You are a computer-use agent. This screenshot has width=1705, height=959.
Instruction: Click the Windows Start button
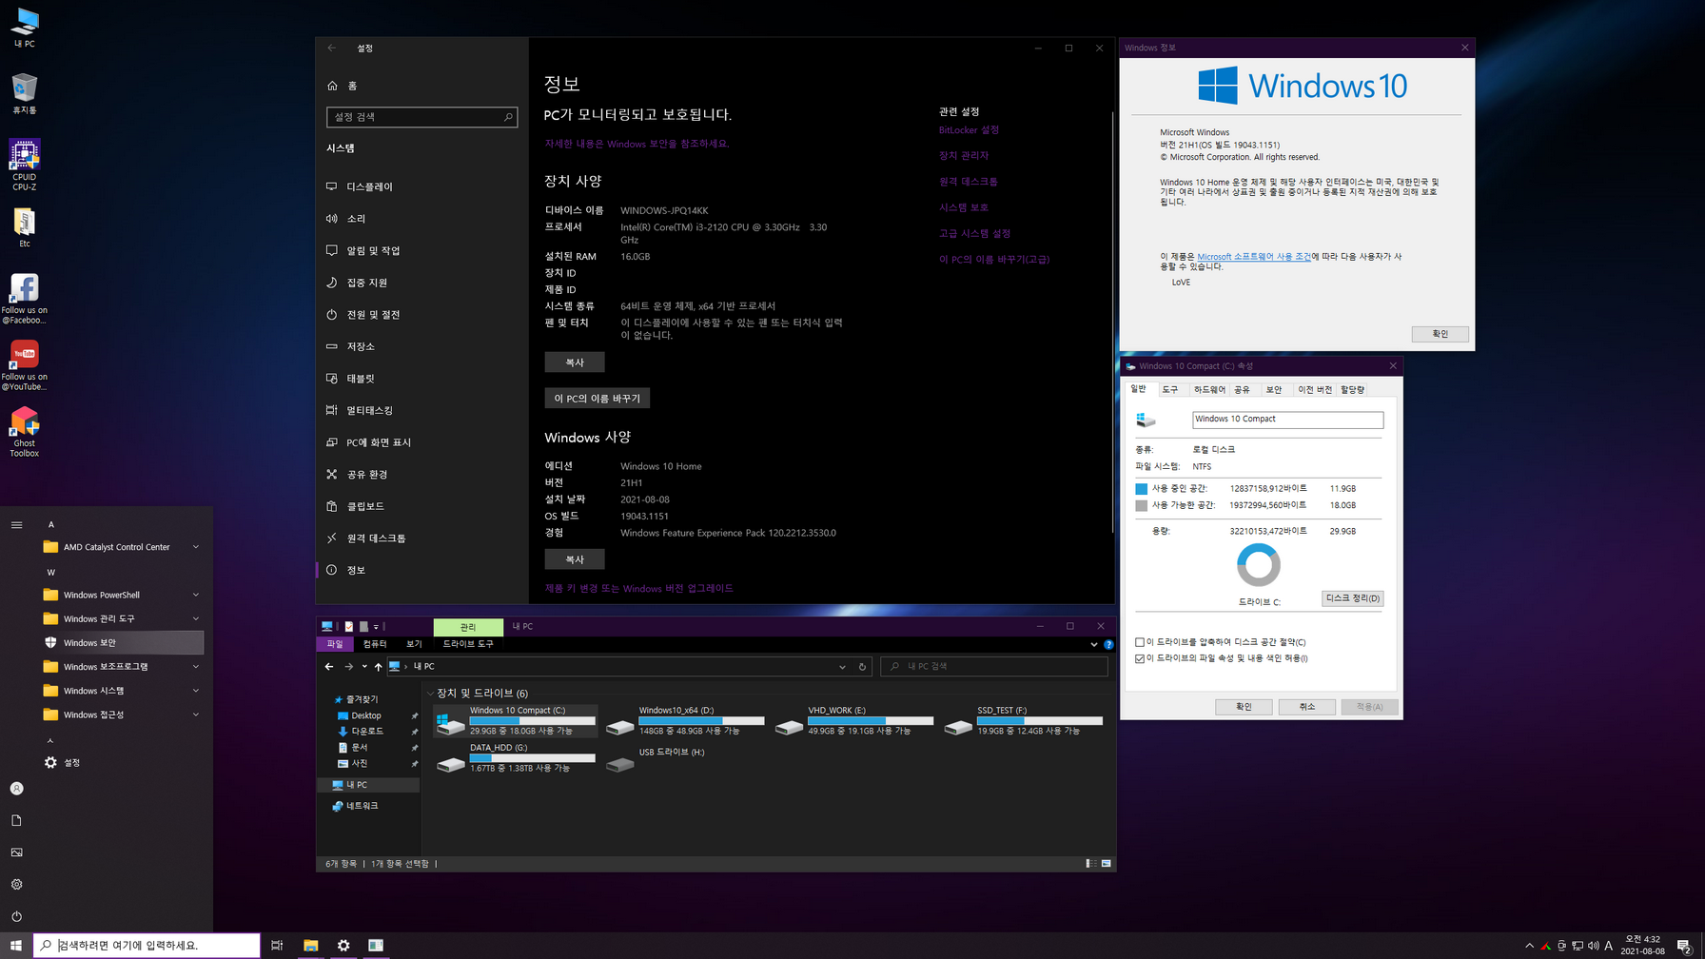(x=16, y=945)
